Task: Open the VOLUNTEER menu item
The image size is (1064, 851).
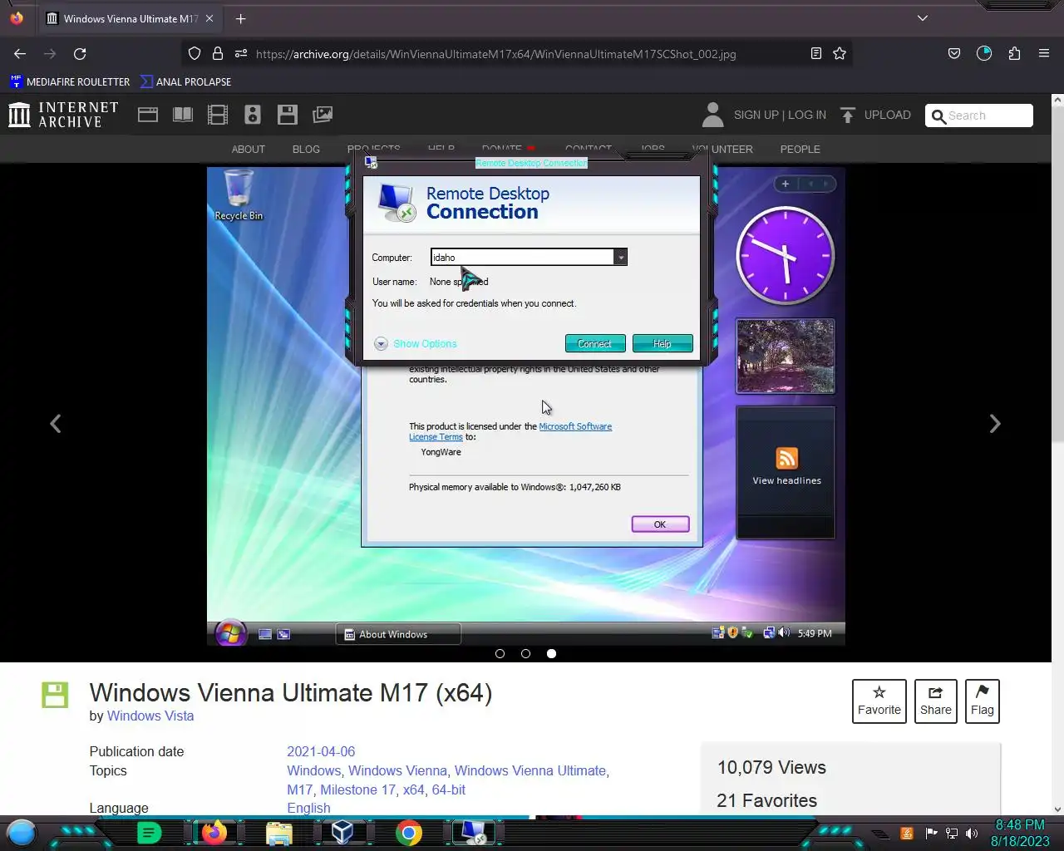Action: coord(723,149)
